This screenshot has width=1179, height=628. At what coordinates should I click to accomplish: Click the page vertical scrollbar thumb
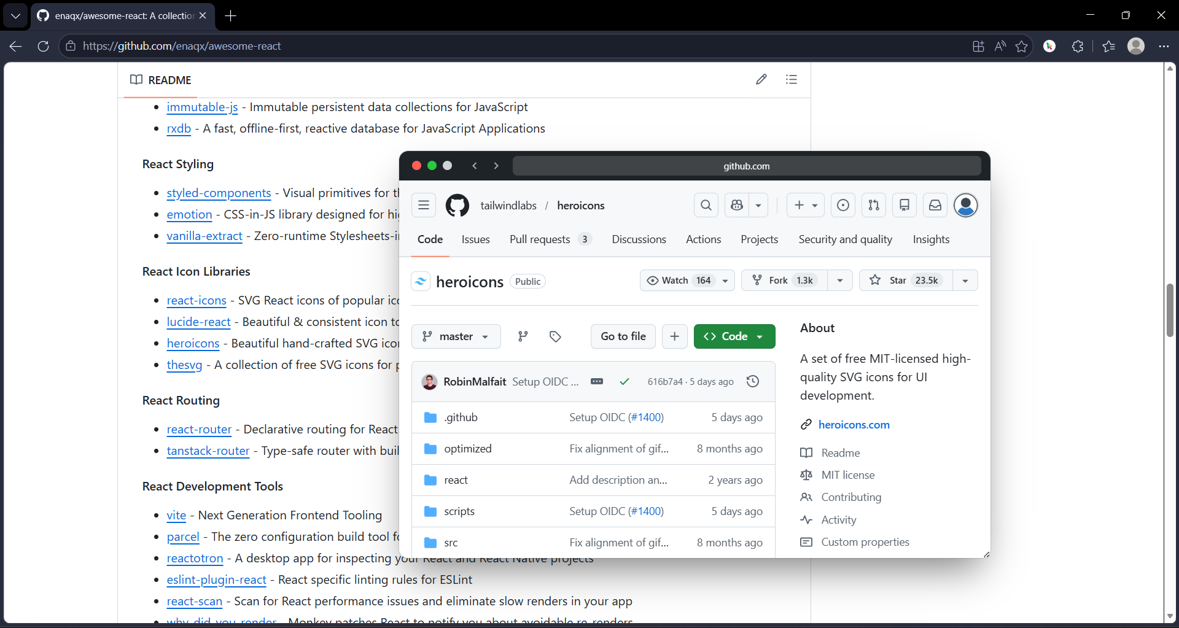(1170, 310)
